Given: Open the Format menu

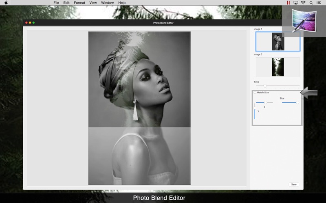Looking at the screenshot, I should pos(79,3).
